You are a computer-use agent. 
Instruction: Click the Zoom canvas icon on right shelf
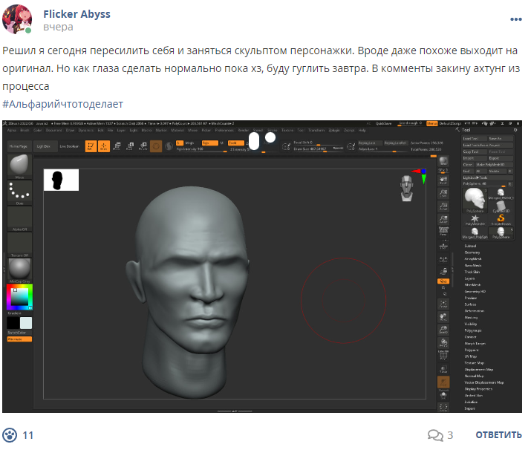pyautogui.click(x=443, y=193)
